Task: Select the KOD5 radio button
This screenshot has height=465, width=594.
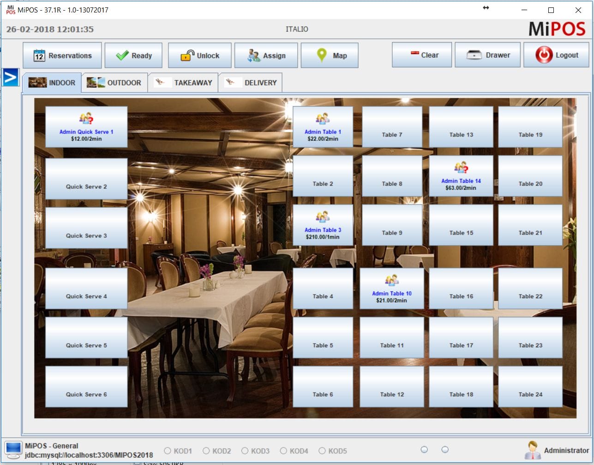Action: click(323, 451)
